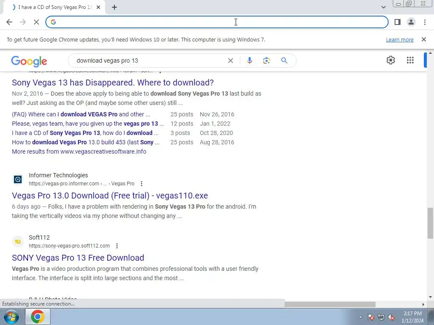The image size is (434, 325).
Task: Open the tab search dropdown arrow
Action: [x=383, y=7]
